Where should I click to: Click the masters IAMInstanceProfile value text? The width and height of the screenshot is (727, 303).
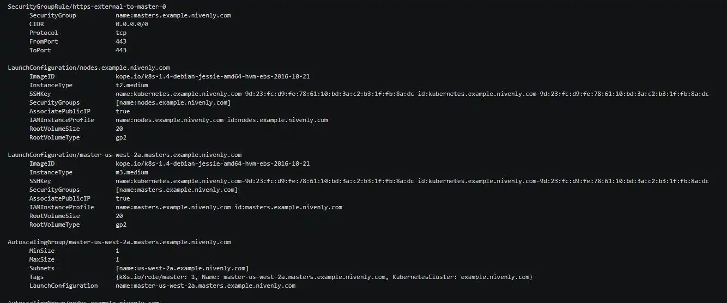pyautogui.click(x=228, y=207)
